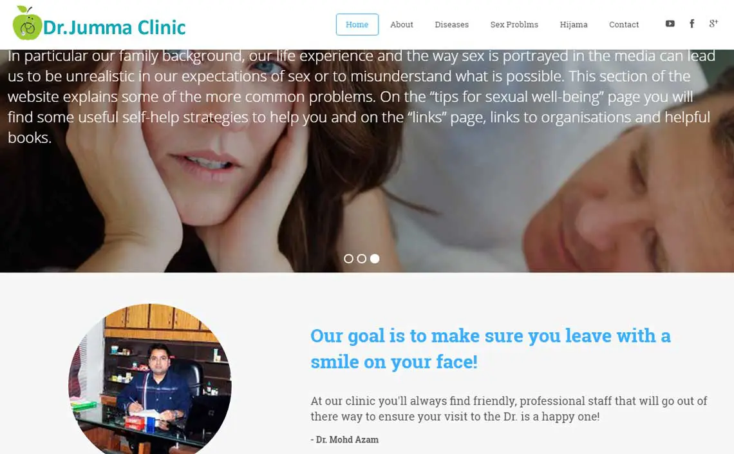Click the green apple logo icon
This screenshot has width=734, height=454.
click(x=27, y=23)
